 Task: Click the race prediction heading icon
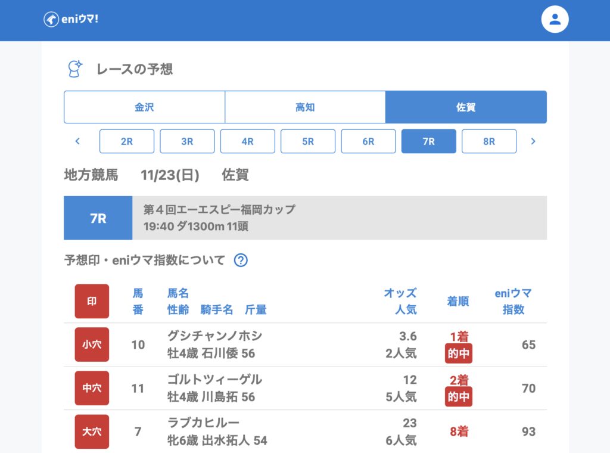tap(74, 69)
